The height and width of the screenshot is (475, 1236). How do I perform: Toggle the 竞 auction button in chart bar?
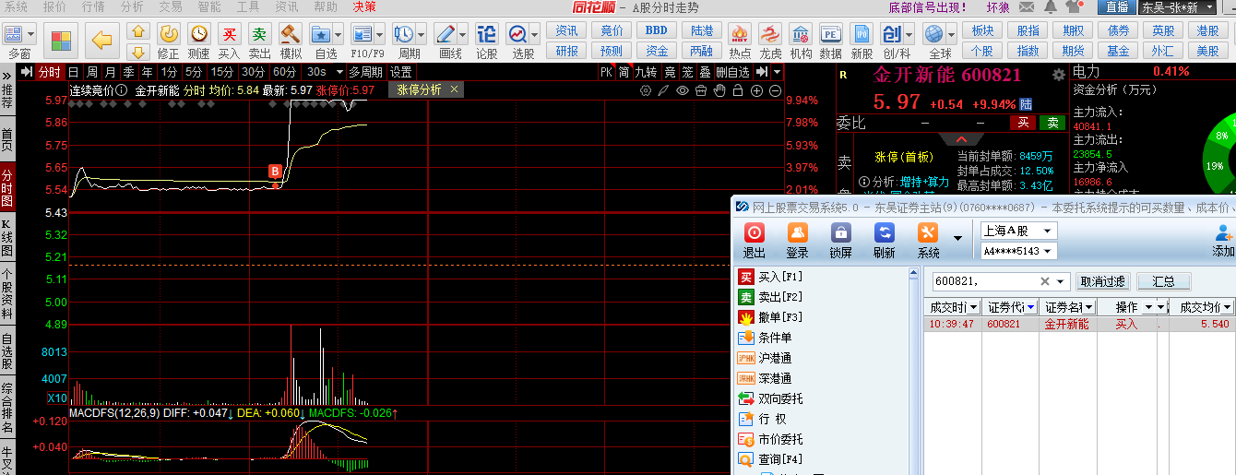(671, 72)
